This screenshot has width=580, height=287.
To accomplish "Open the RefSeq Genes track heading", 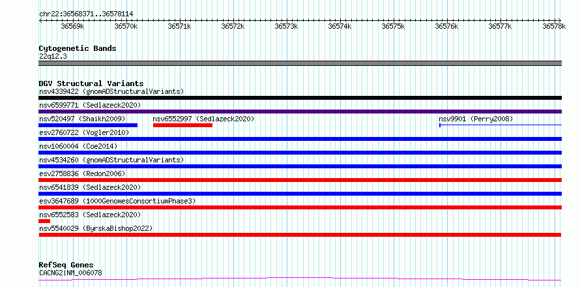I will (x=66, y=265).
